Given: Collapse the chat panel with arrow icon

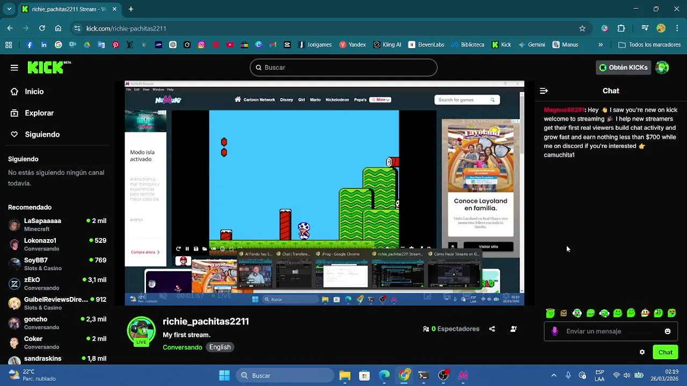Looking at the screenshot, I should click(x=544, y=91).
